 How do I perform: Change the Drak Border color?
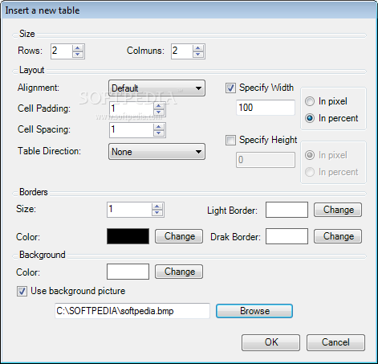338,236
